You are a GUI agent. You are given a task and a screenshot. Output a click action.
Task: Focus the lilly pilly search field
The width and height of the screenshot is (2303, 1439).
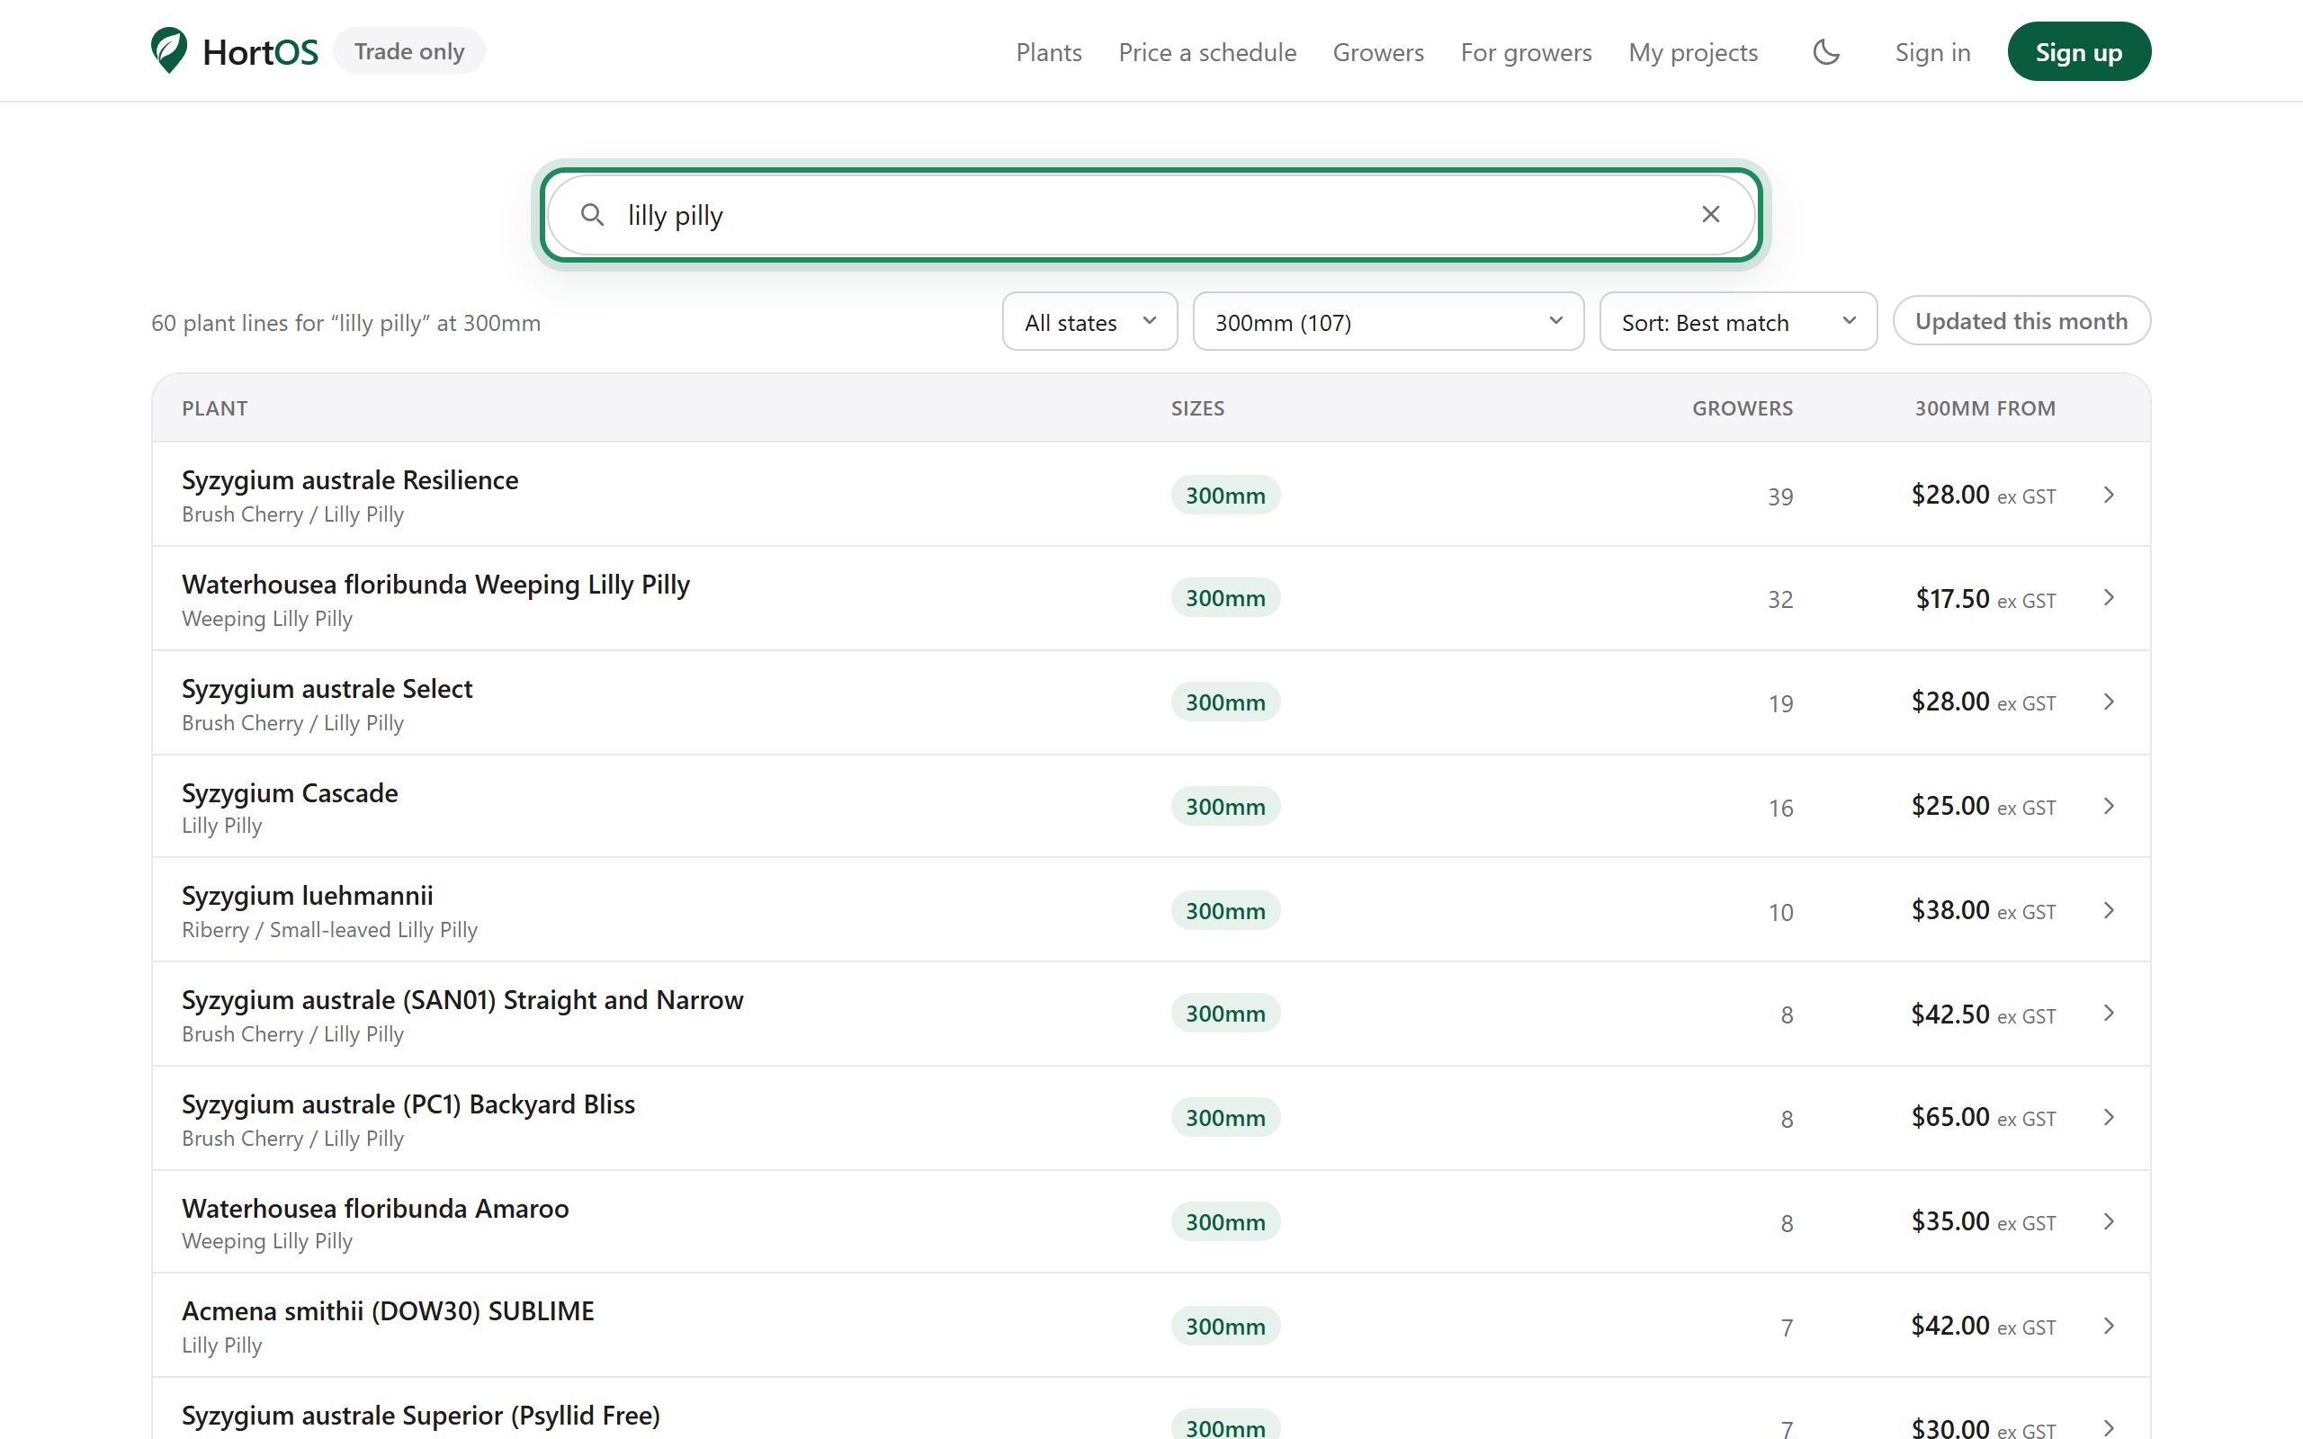tap(1151, 214)
